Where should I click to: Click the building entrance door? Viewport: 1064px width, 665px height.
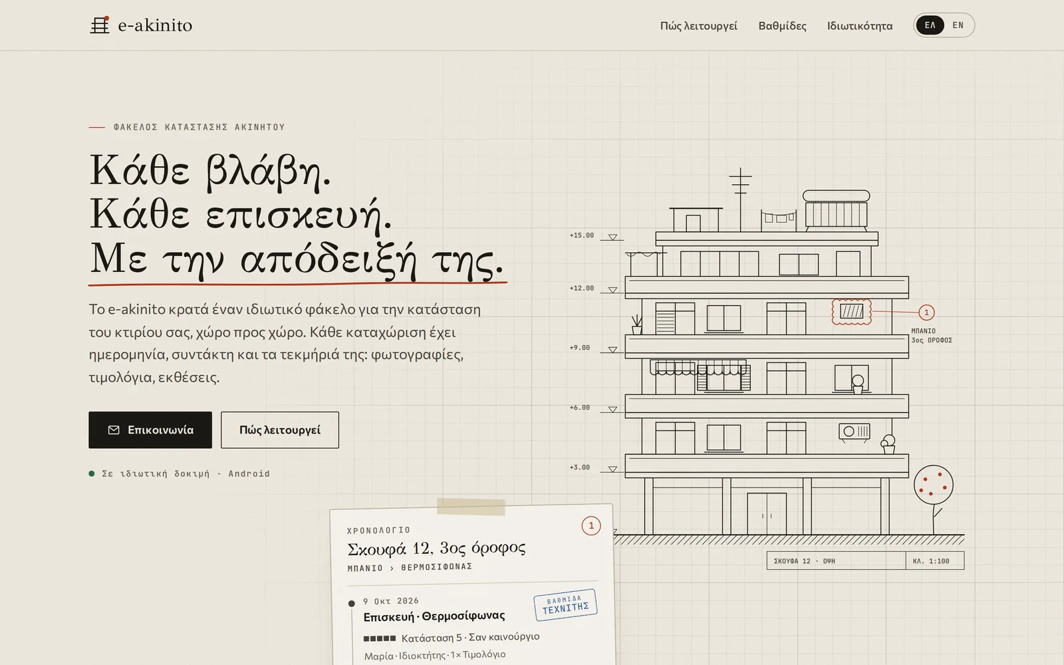click(x=767, y=513)
